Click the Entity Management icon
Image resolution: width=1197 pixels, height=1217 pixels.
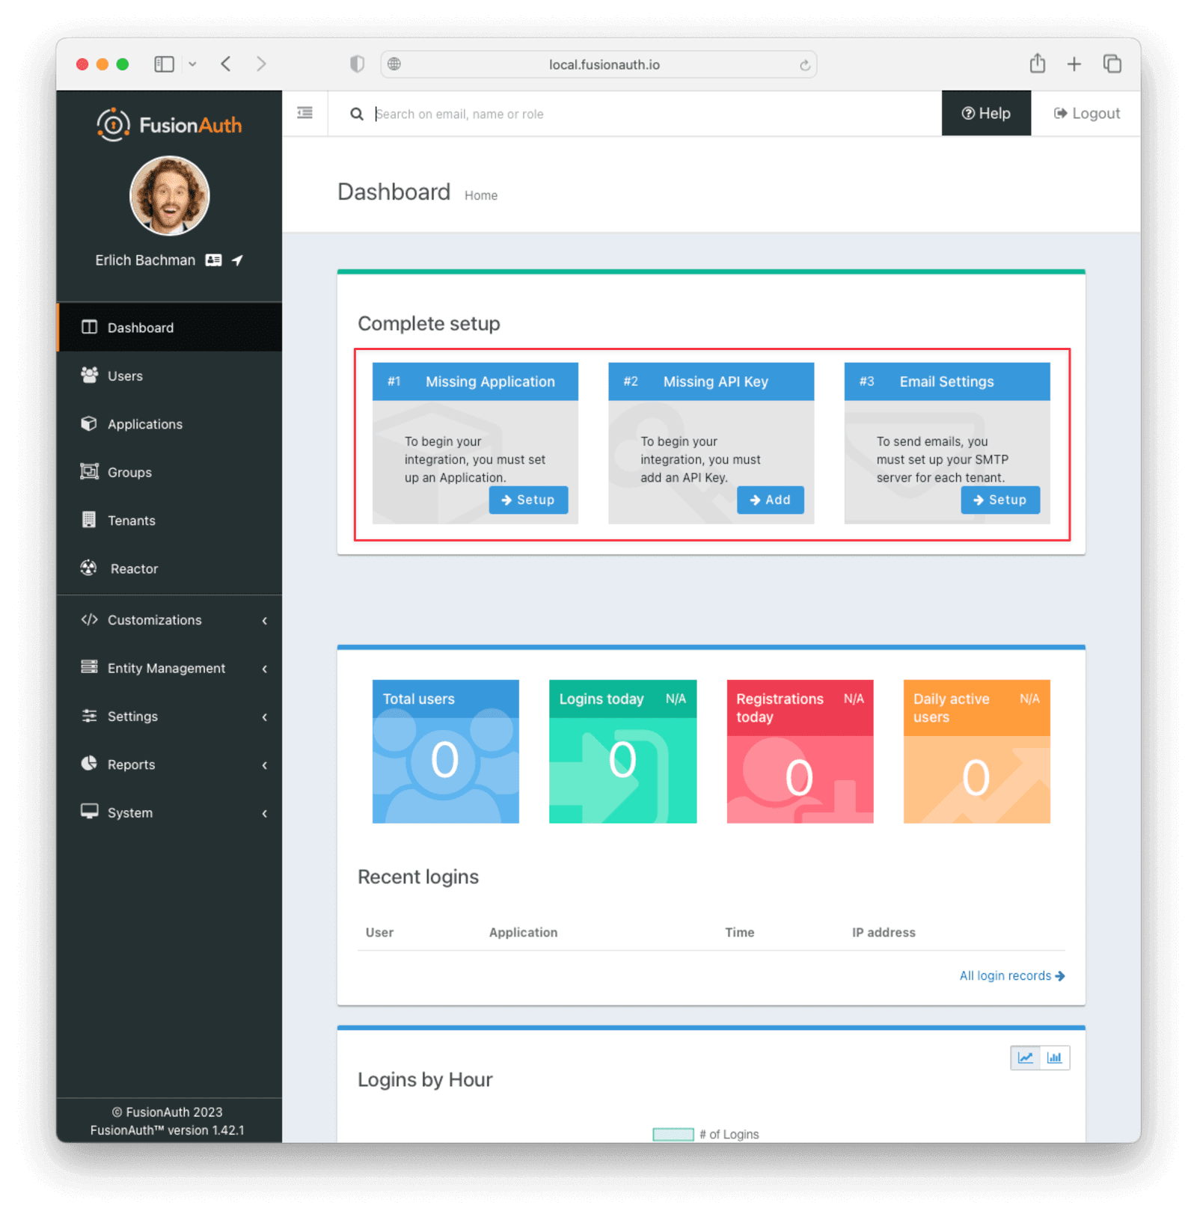coord(89,667)
